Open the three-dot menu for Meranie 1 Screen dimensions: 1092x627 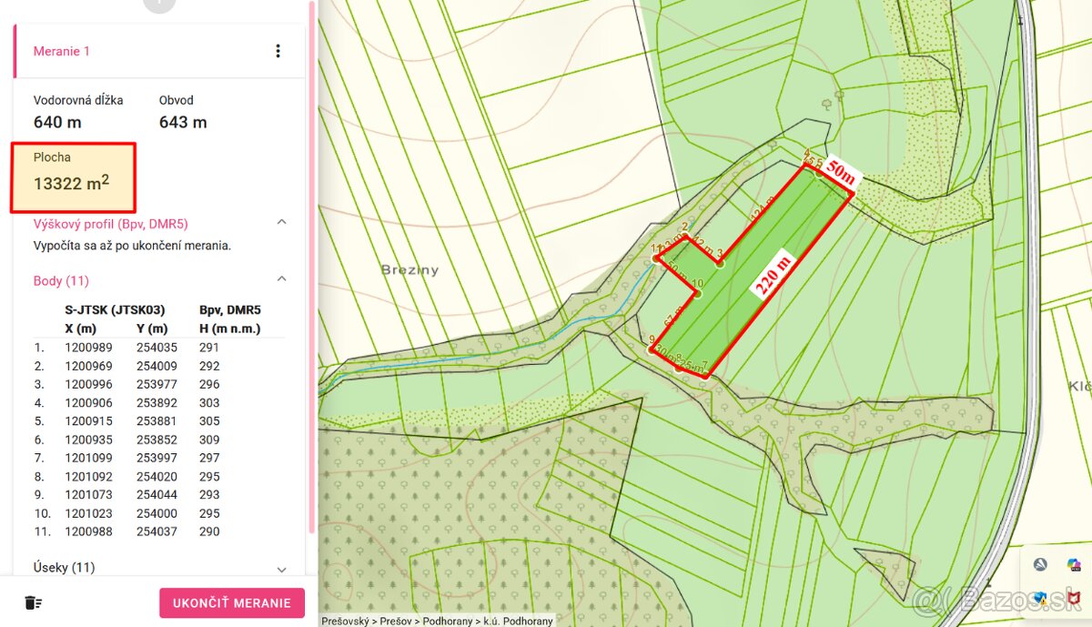[x=278, y=51]
